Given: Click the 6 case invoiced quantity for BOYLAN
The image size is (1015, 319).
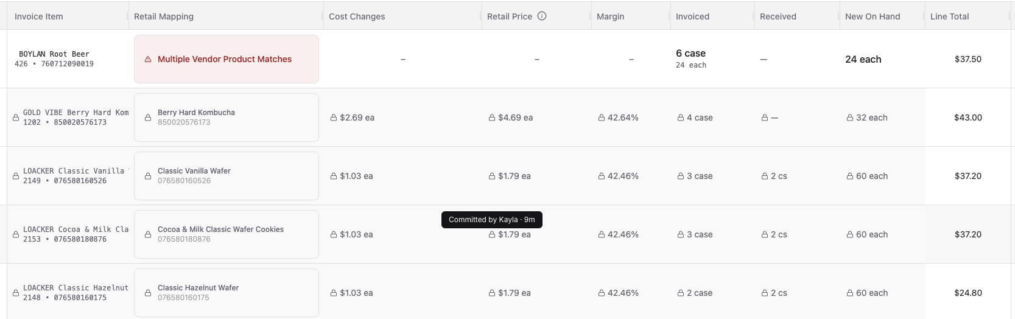Looking at the screenshot, I should coord(691,54).
